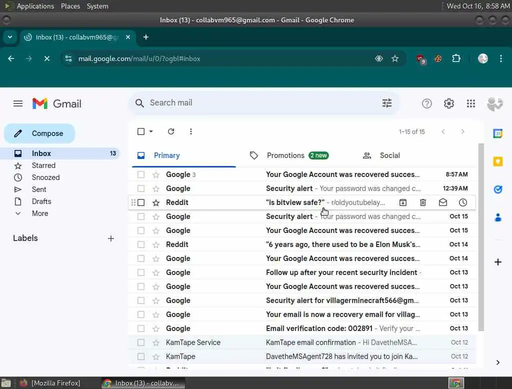Open Chrome's three-dot menu
512x389 pixels.
(x=501, y=59)
